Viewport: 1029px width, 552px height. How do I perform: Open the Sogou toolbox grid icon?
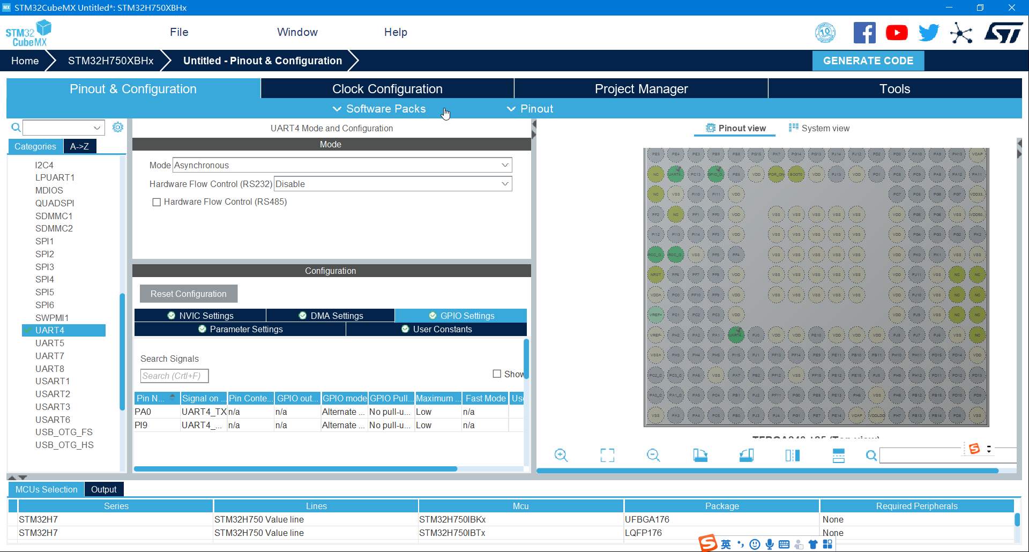point(827,544)
